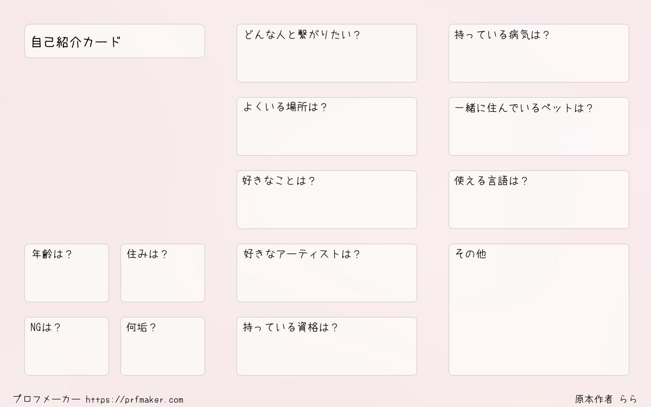
Task: Select the 持っている資格は? field
Action: (327, 346)
